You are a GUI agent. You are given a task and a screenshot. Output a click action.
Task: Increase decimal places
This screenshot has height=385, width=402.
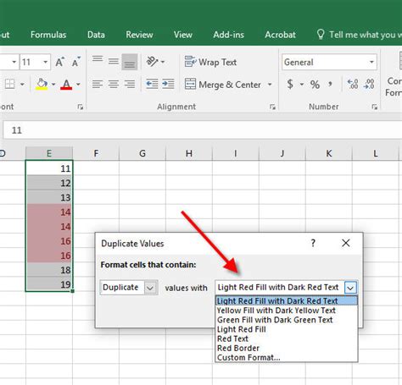coord(353,84)
